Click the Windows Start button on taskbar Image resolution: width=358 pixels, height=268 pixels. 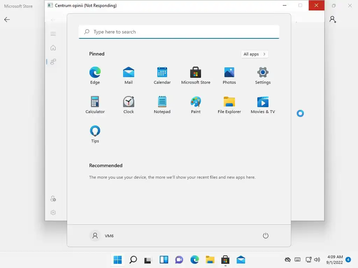(117, 260)
